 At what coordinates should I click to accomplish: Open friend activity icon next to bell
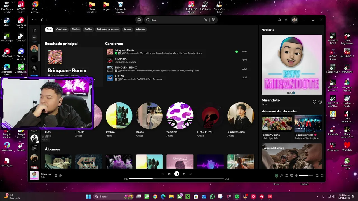286,20
